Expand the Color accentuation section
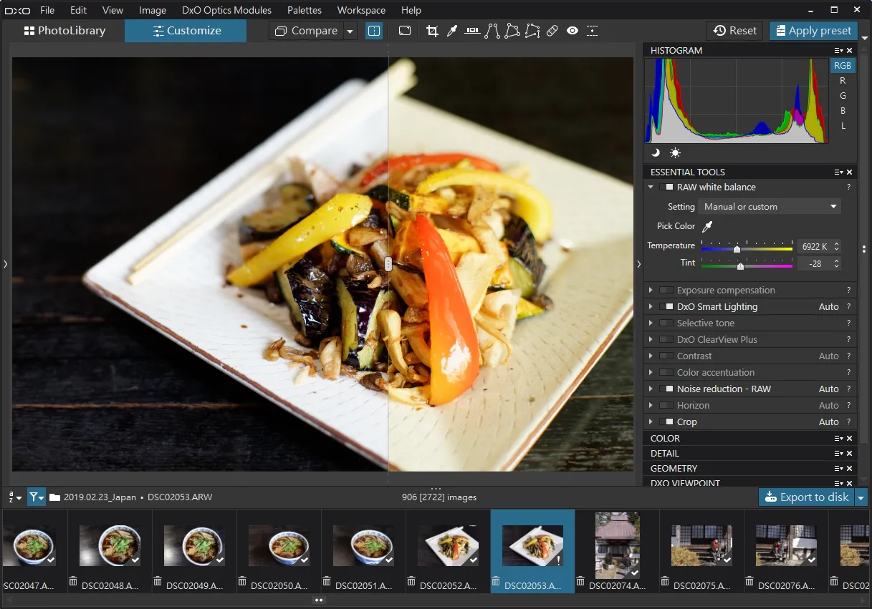The image size is (872, 609). point(651,373)
